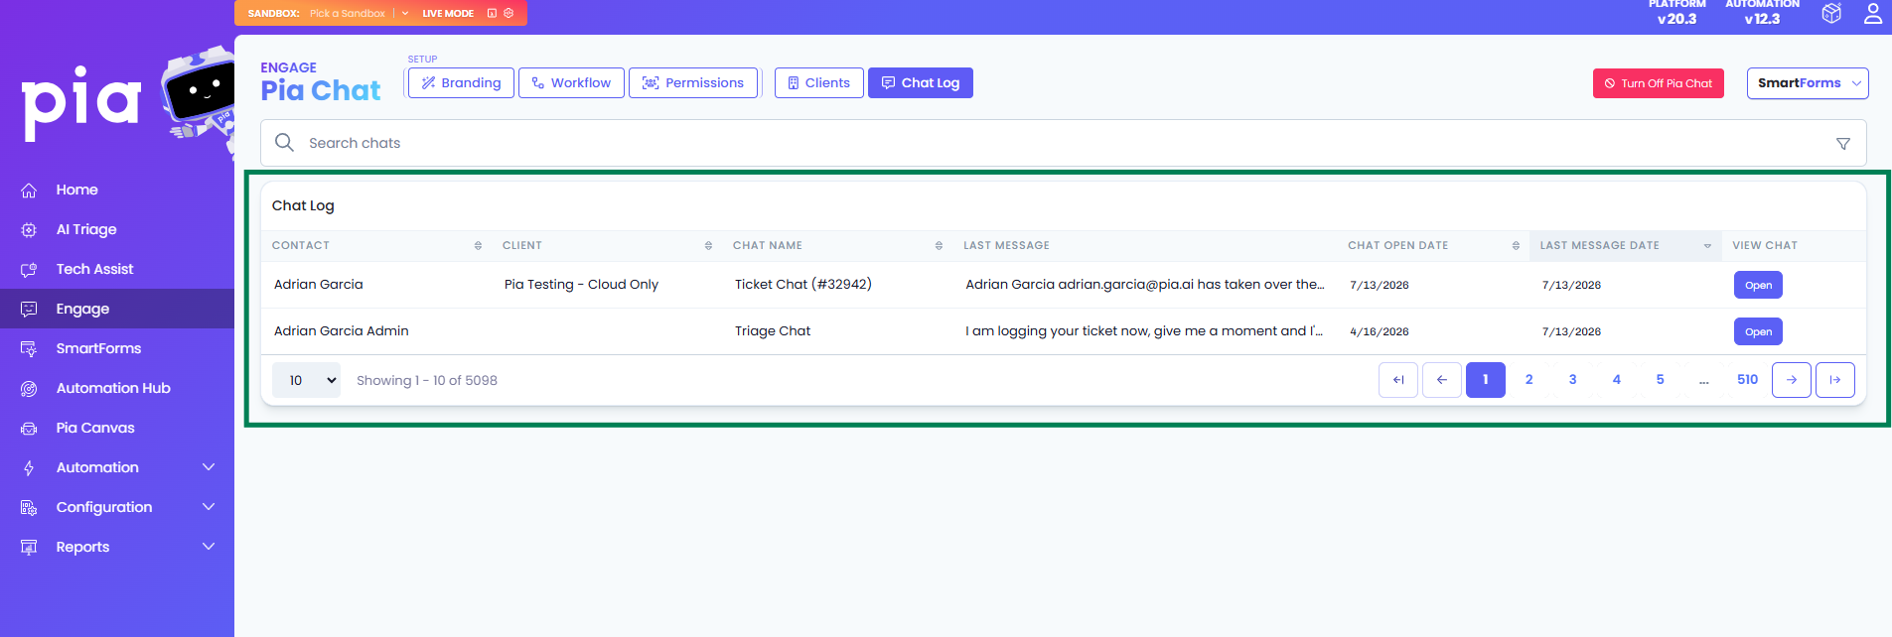Image resolution: width=1892 pixels, height=637 pixels.
Task: Open the Branding setup tab
Action: [461, 82]
